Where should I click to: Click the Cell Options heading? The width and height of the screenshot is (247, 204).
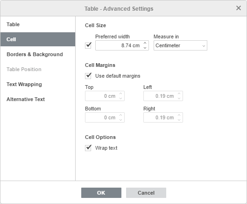click(x=100, y=137)
